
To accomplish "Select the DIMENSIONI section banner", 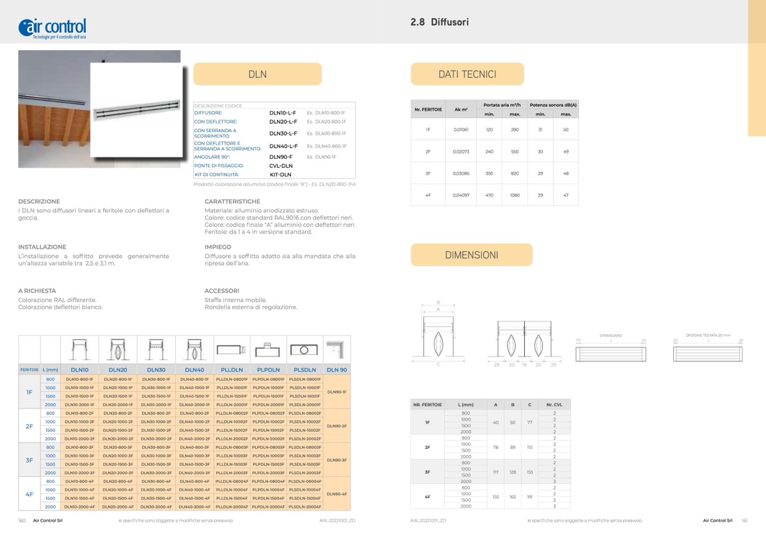I will click(471, 255).
